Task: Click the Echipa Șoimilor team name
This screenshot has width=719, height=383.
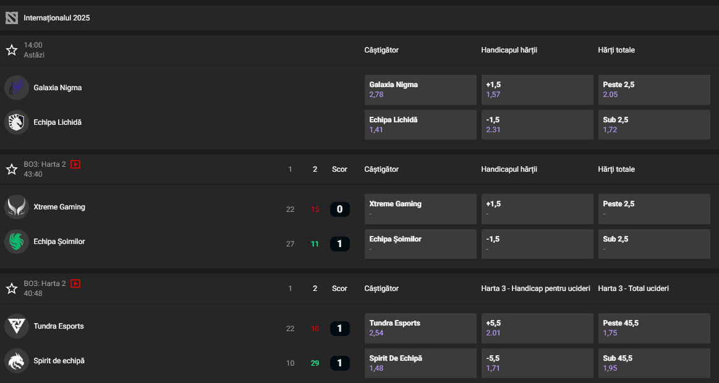Action: click(x=59, y=242)
